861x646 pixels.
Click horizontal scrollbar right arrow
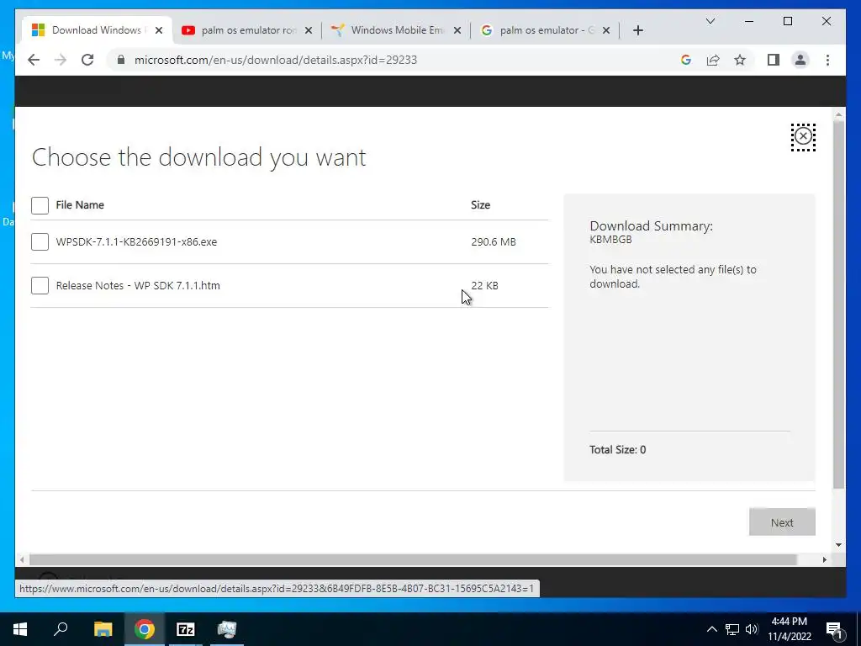[x=824, y=559]
